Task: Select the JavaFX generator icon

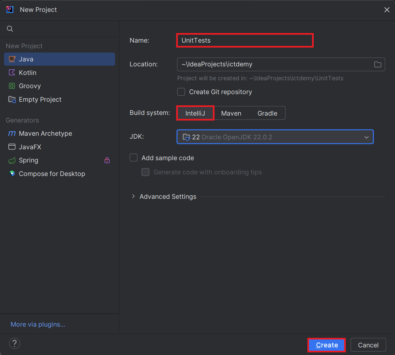Action: [x=12, y=147]
